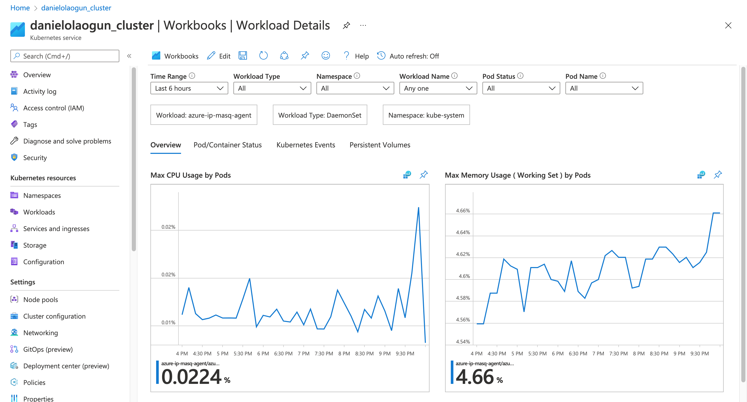The image size is (747, 402).
Task: Click Edit in toolbar
Action: [x=219, y=56]
